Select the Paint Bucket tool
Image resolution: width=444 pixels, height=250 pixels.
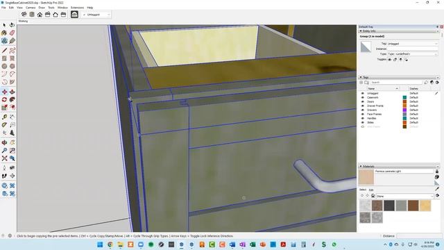(4, 33)
